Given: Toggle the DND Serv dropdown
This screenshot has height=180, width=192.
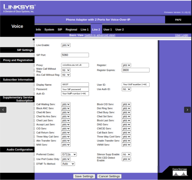Looking at the screenshot, I should point(126,124).
